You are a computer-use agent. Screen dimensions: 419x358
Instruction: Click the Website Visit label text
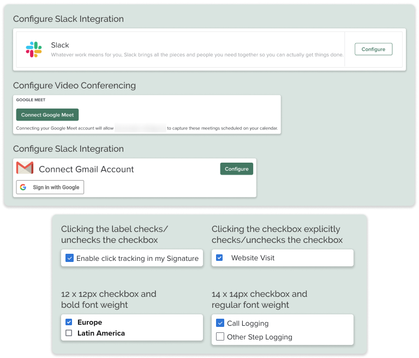[253, 258]
